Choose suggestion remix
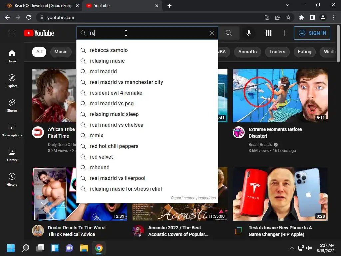The height and width of the screenshot is (256, 341). click(147, 135)
